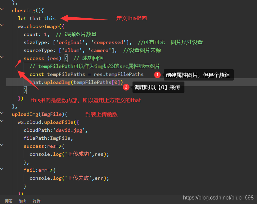
Task: Click console.log('上传失败',err) line
Action: point(69,178)
